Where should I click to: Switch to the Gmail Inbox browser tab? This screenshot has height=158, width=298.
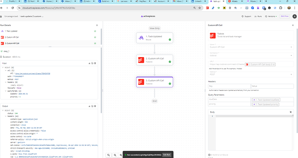(x=180, y=1)
